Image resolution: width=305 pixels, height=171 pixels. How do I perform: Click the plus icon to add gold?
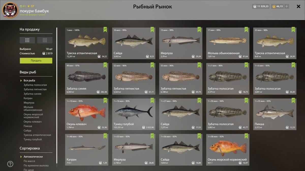(x=287, y=6)
